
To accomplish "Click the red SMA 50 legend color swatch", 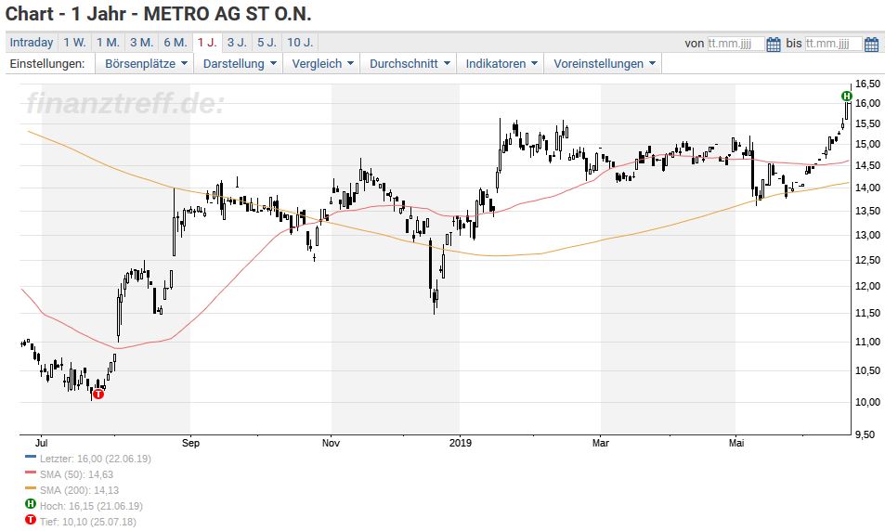I will pyautogui.click(x=31, y=473).
